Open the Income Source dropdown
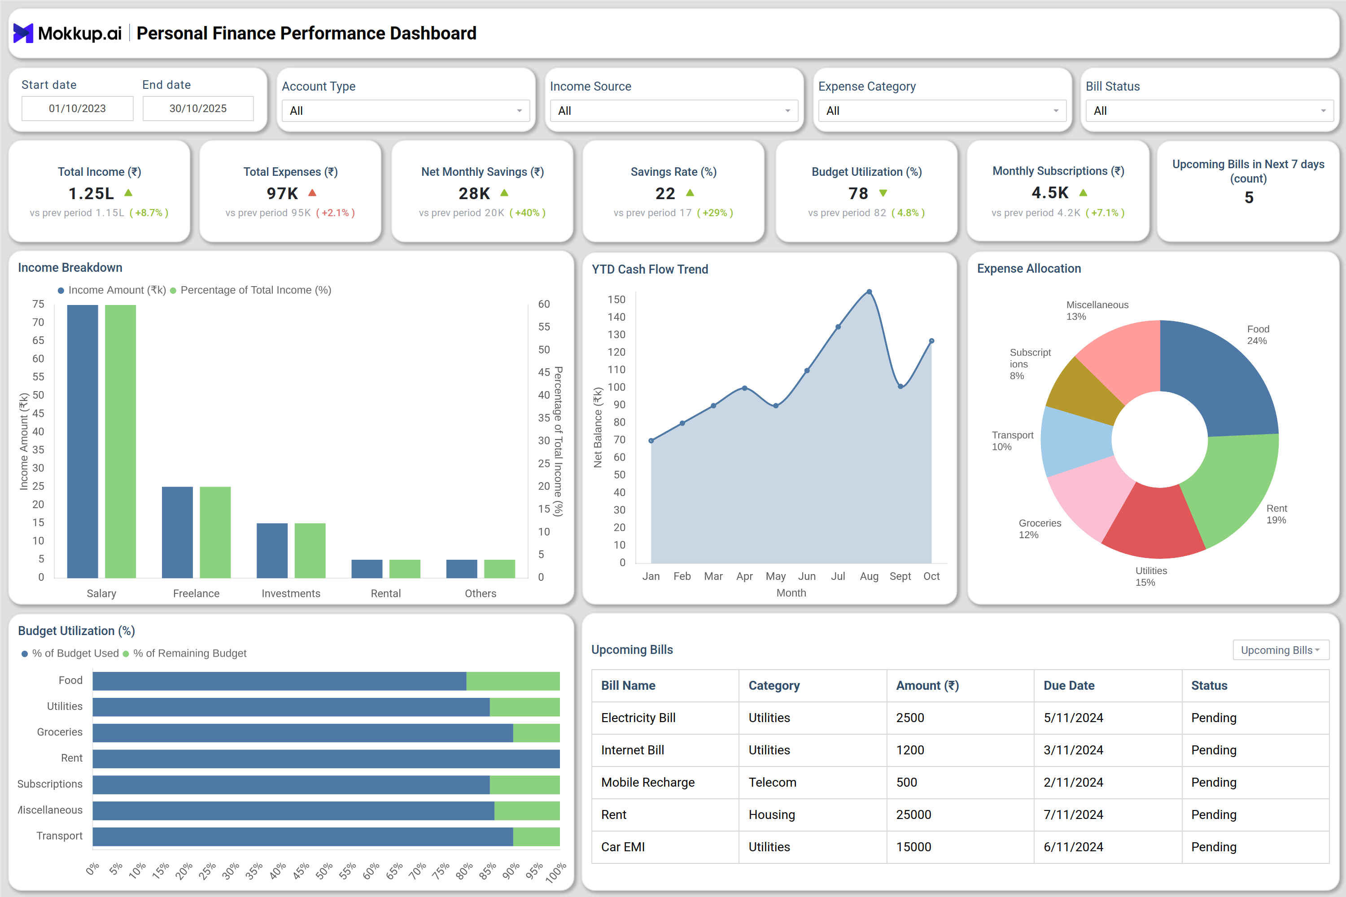This screenshot has width=1346, height=897. coord(674,110)
